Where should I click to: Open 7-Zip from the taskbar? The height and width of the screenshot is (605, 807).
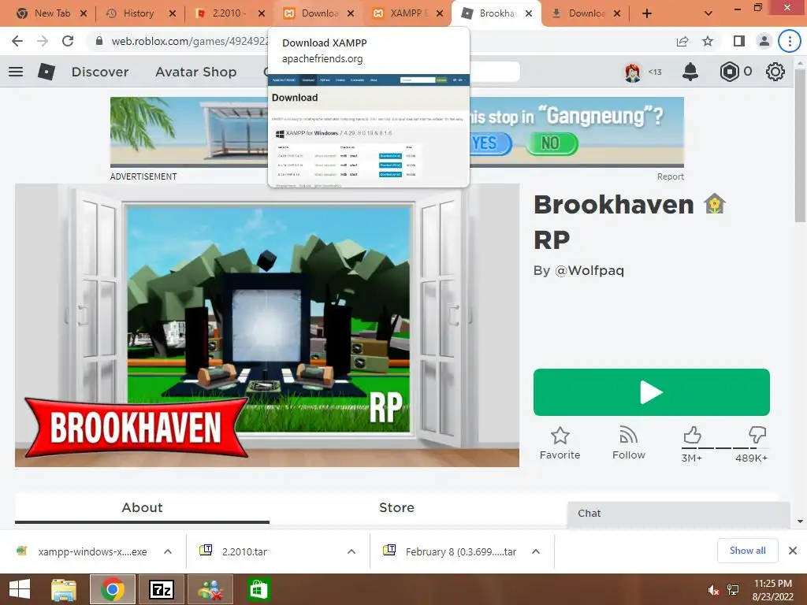(x=161, y=589)
